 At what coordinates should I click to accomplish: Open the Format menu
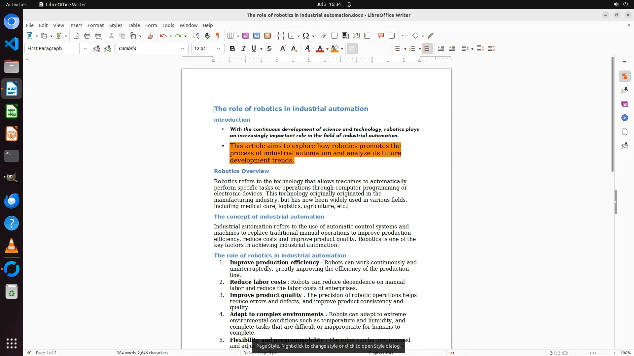click(x=95, y=25)
